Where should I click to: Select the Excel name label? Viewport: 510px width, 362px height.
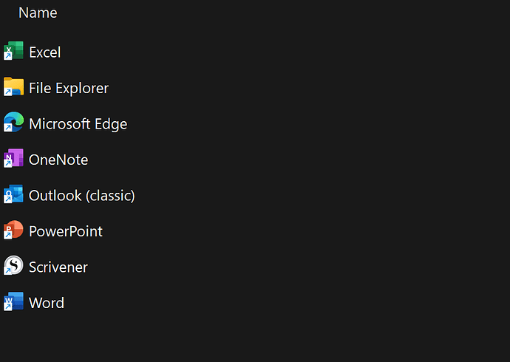(45, 52)
